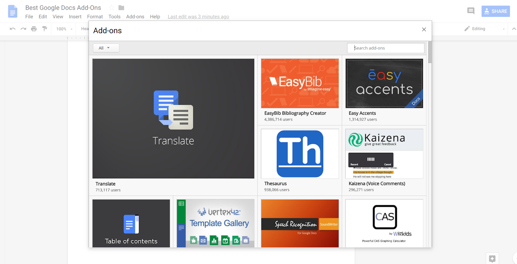The width and height of the screenshot is (517, 264).
Task: Open the All category filter dropdown
Action: (x=106, y=48)
